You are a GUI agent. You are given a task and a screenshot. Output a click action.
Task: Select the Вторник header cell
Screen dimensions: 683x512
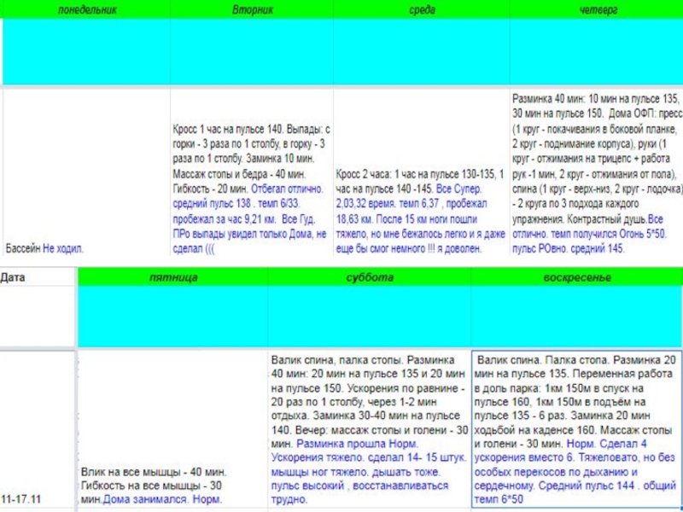[x=253, y=10]
